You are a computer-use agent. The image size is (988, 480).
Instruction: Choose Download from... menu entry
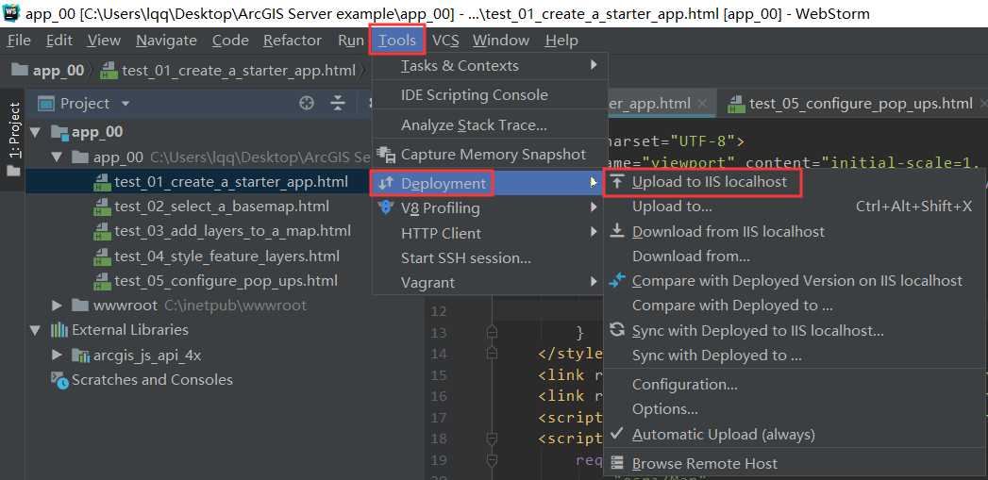[x=794, y=256]
